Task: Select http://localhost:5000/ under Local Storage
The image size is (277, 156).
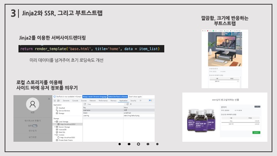Action: (x=67, y=124)
